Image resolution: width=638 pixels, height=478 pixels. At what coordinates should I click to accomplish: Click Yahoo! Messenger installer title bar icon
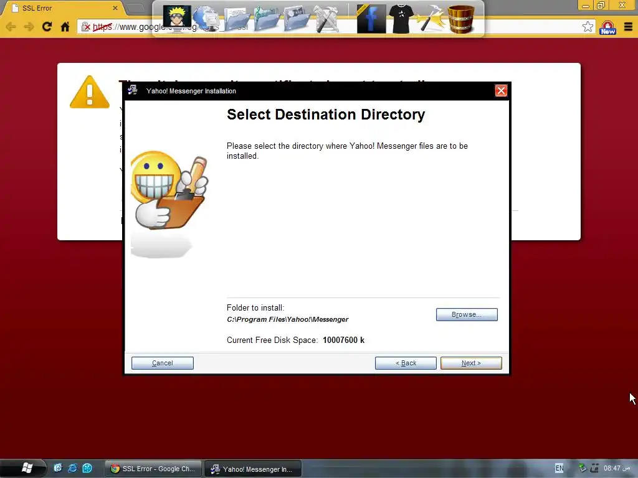133,90
